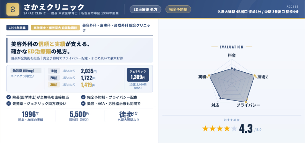
Task: Click the checkmark icon beside 先発薬・ジェネリック両方取扱い
Action: coord(9,103)
